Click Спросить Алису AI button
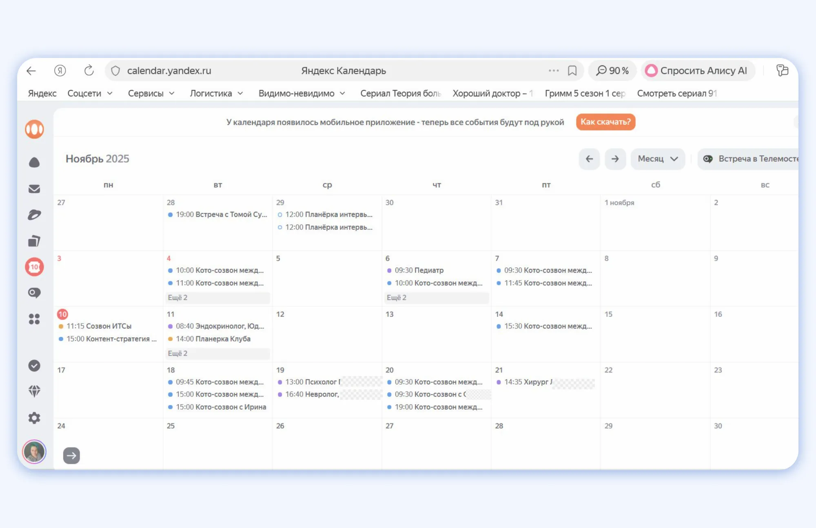Screen dimensions: 816x528 [698, 71]
